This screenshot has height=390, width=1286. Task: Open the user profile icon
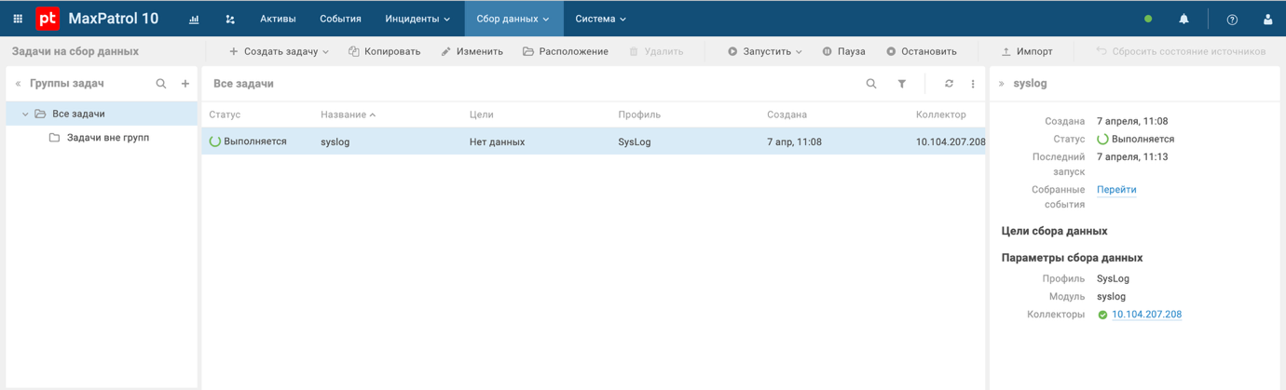1267,19
